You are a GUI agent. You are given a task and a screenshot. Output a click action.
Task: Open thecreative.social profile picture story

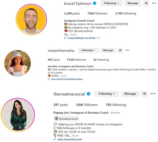pos(18,115)
